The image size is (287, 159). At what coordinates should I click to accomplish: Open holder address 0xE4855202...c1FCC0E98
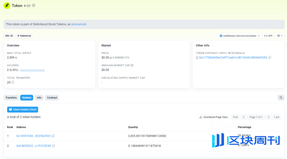point(33,146)
